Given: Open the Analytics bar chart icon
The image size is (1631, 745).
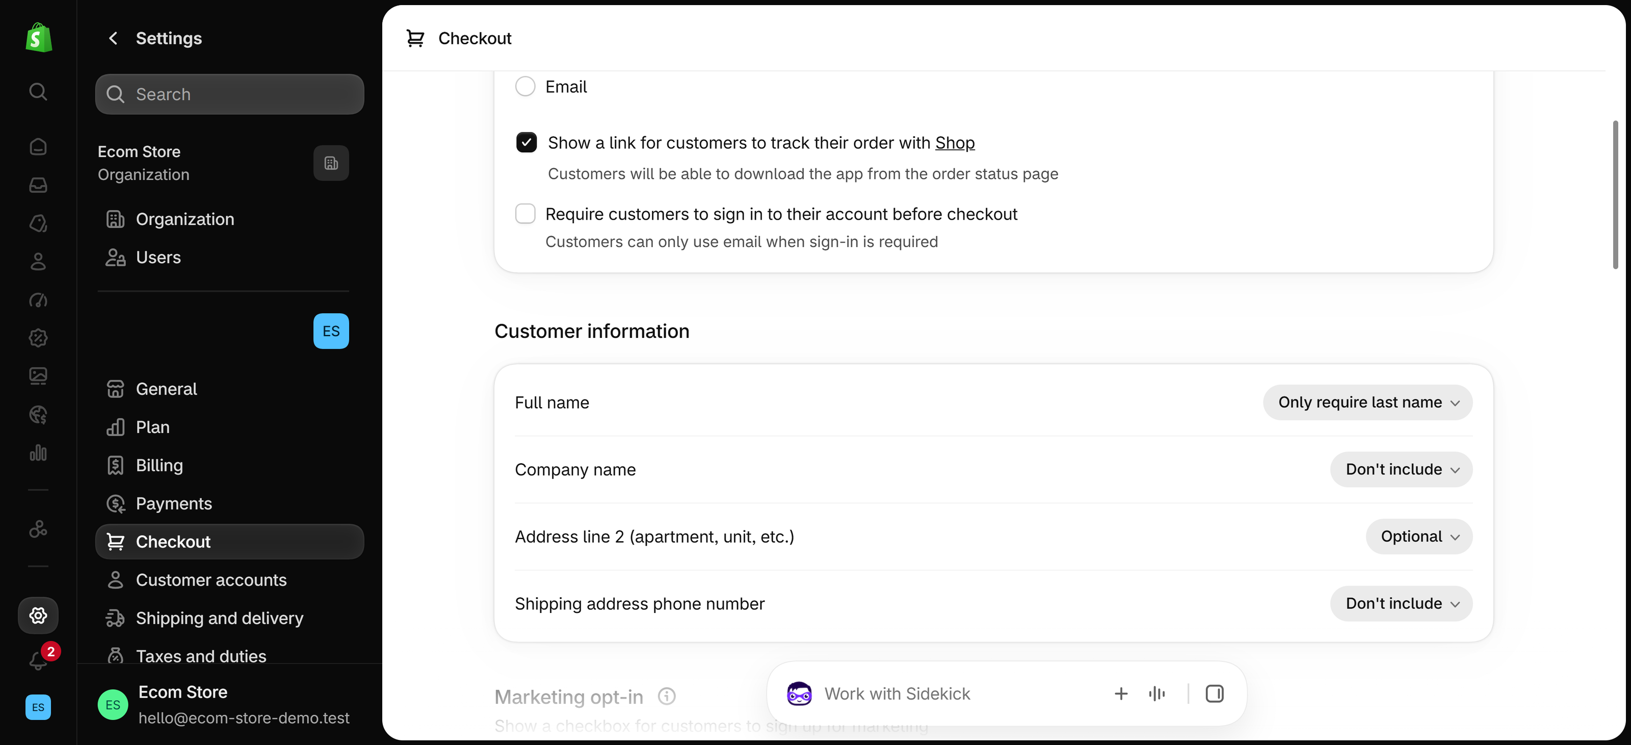Looking at the screenshot, I should coord(38,453).
